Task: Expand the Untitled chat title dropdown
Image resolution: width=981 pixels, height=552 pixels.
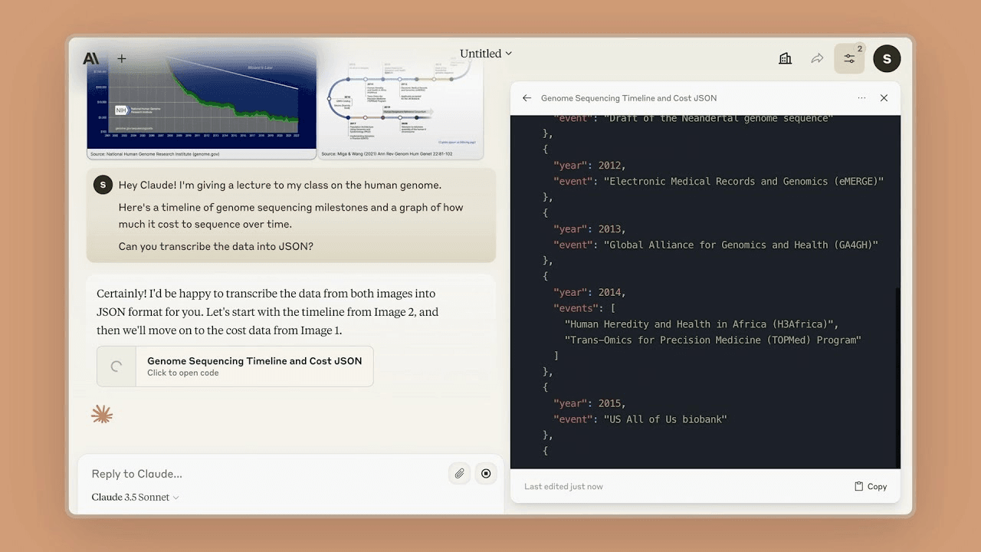Action: click(x=486, y=54)
